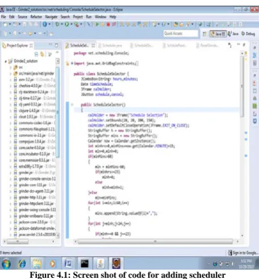Expand the clojure-1.4.0.jar node
The width and height of the screenshot is (259, 279).
coord(10,111)
